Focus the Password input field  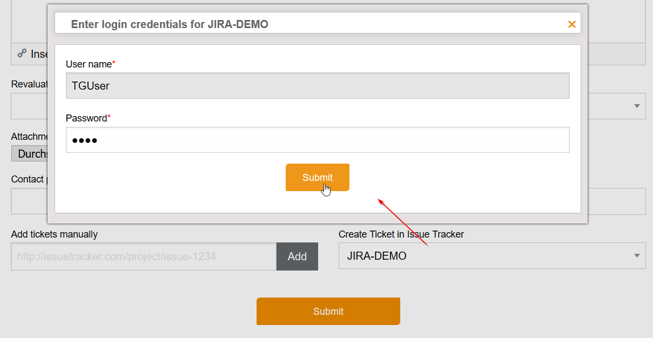pyautogui.click(x=317, y=140)
